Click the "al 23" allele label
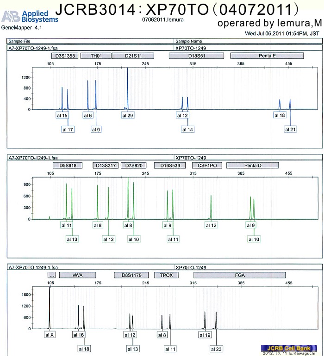Viewport: 324px width, 356px height. point(216,349)
